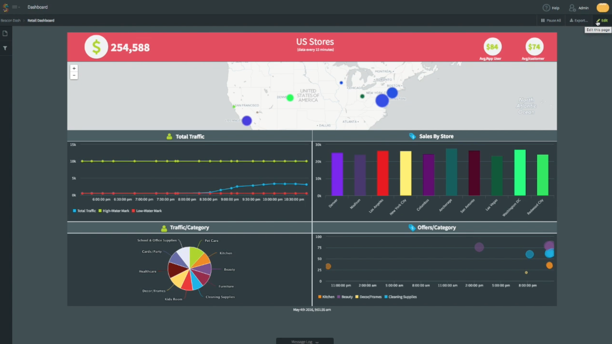The height and width of the screenshot is (344, 612).
Task: Select the Retail Dashboard breadcrumb
Action: 41,21
